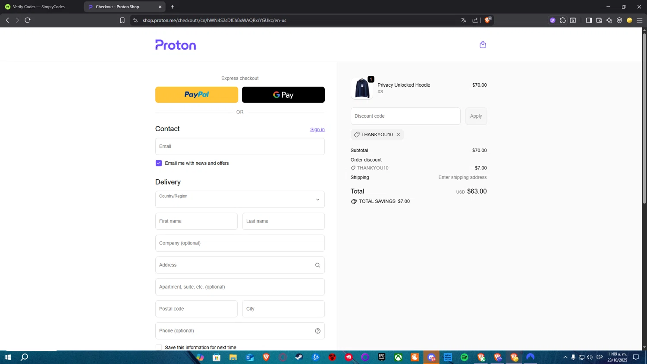Viewport: 647px width, 364px height.
Task: Close the Checkout - Proton Shop tab
Action: (160, 7)
